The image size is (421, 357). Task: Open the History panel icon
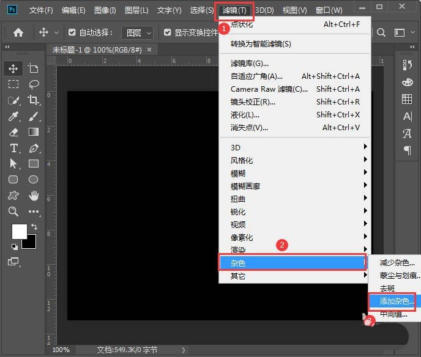pyautogui.click(x=407, y=65)
